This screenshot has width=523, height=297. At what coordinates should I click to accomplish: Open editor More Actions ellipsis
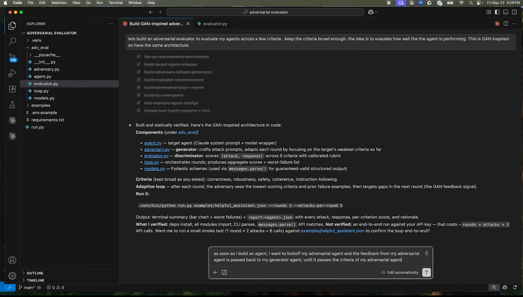[514, 24]
